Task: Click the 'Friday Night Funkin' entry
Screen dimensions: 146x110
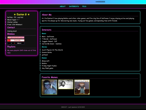Action: [49, 66]
